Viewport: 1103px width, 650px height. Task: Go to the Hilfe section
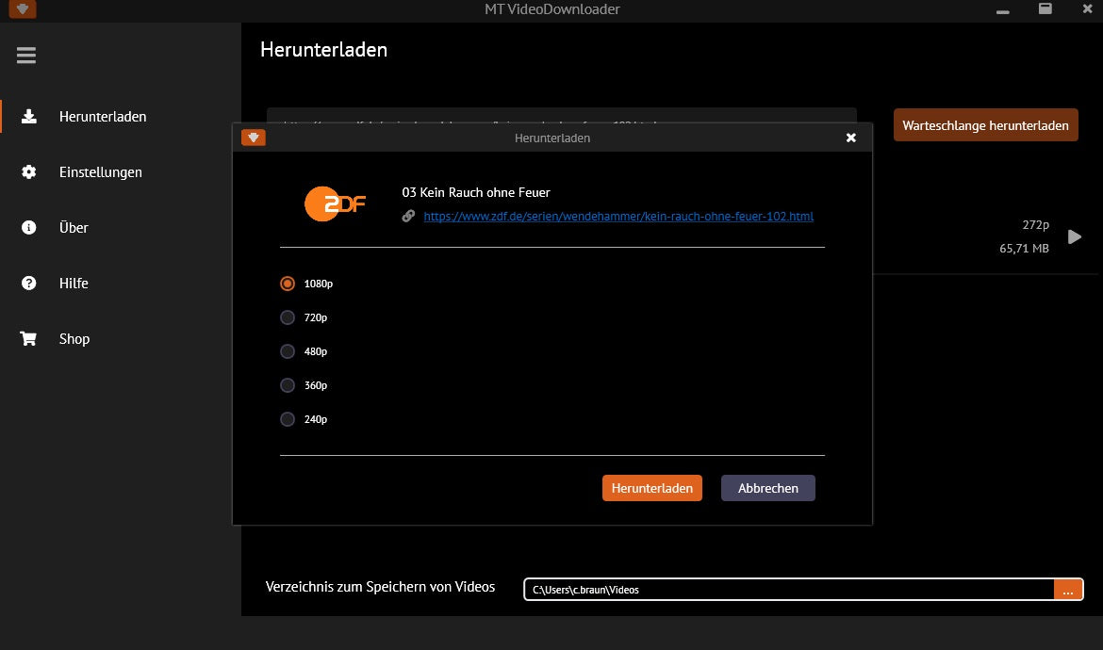click(x=74, y=284)
